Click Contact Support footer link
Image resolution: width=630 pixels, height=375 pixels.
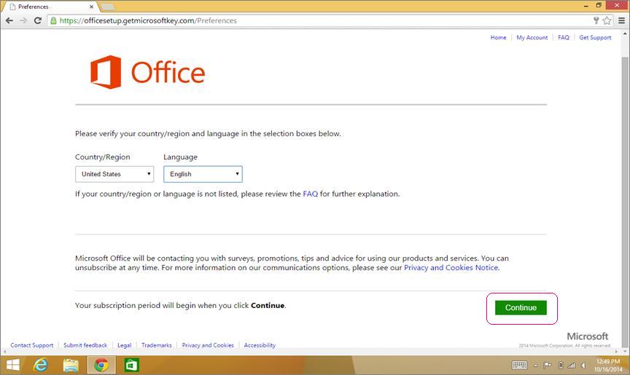tap(32, 345)
